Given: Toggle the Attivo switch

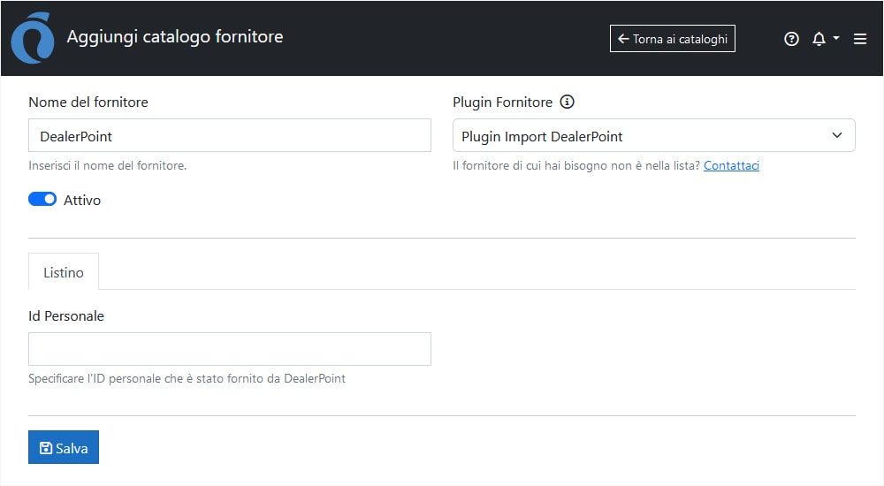Looking at the screenshot, I should coord(42,199).
